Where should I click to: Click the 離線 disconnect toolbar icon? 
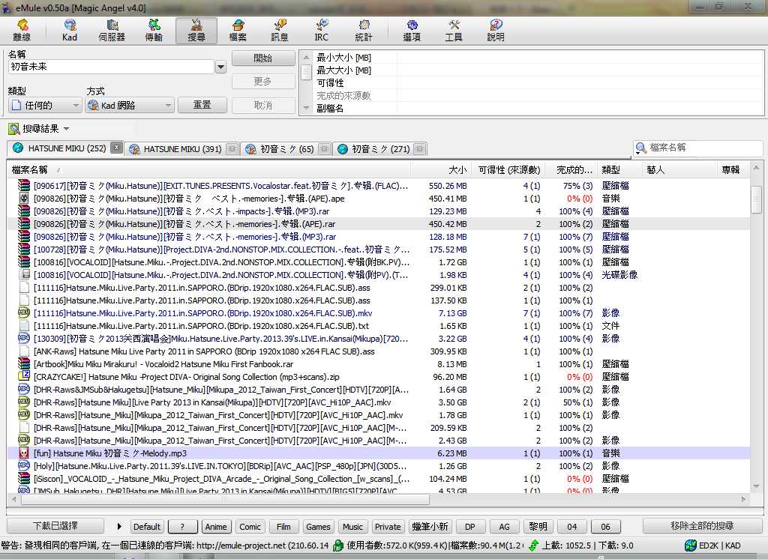(x=22, y=31)
